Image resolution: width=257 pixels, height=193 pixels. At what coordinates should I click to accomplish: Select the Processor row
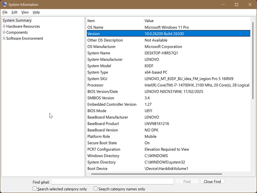click(169, 85)
